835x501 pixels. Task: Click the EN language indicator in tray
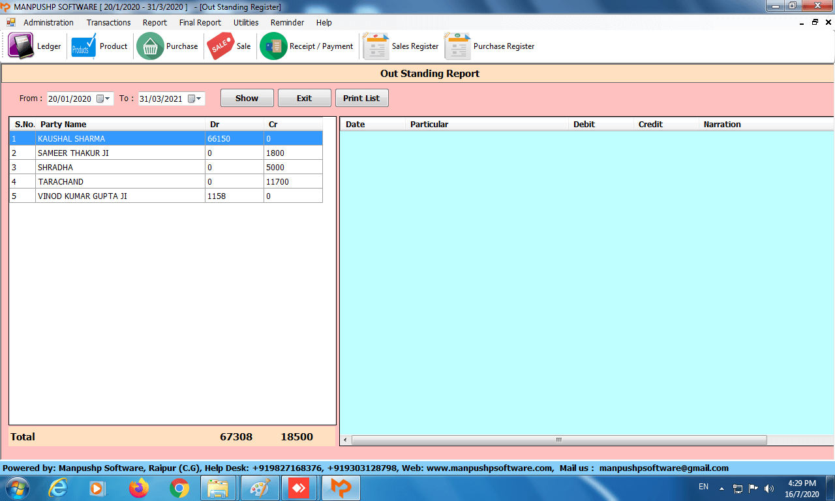pos(703,487)
